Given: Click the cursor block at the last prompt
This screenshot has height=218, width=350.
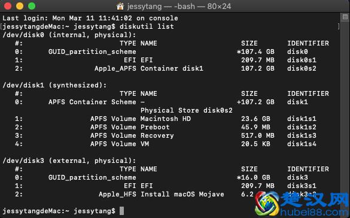Looking at the screenshot, I should coord(121,211).
